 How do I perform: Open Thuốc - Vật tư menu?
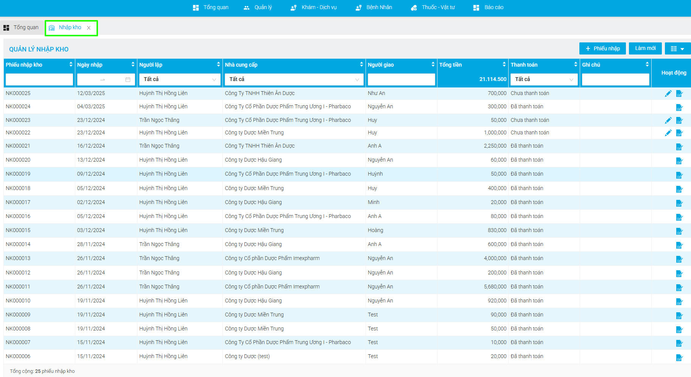tap(433, 8)
